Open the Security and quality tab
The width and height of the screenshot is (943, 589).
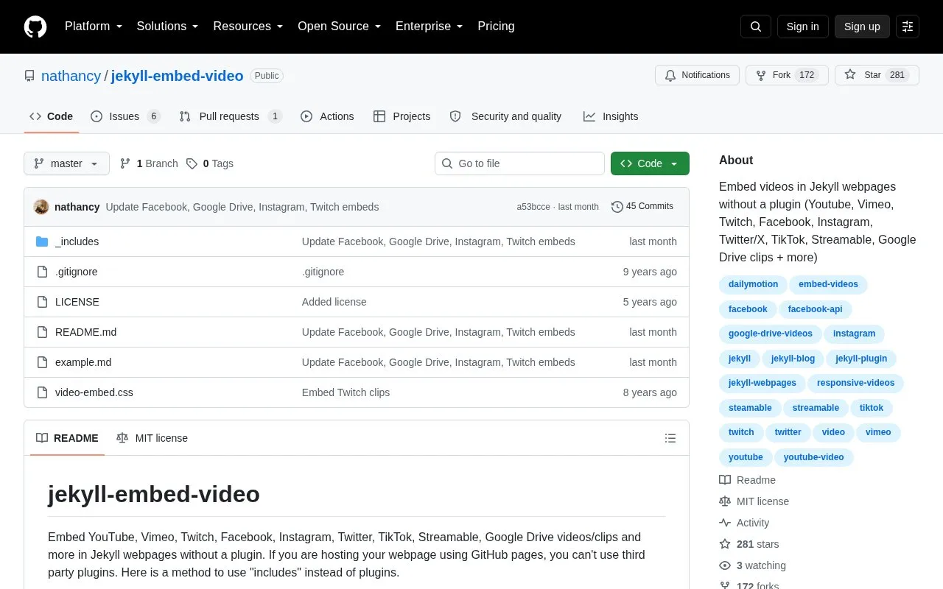point(505,116)
